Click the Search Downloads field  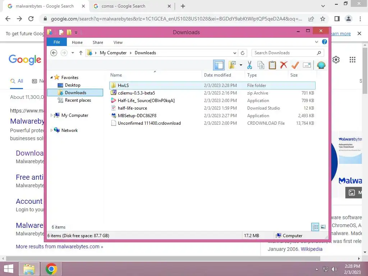coord(288,53)
